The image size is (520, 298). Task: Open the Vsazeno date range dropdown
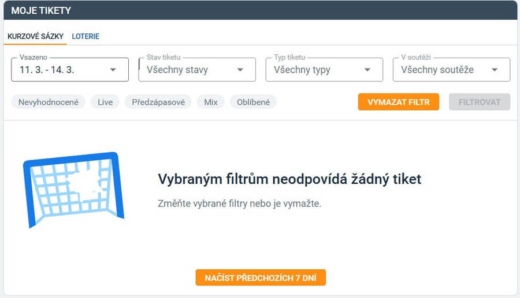[x=70, y=70]
